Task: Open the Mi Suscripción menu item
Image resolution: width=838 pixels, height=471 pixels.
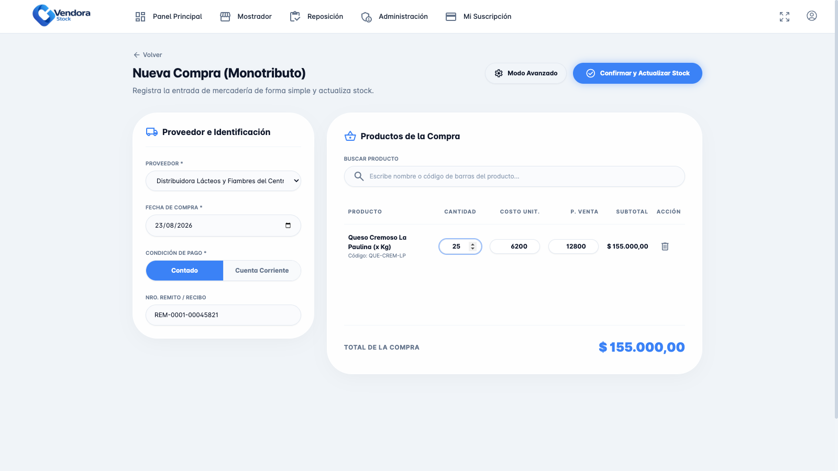Action: pyautogui.click(x=478, y=17)
